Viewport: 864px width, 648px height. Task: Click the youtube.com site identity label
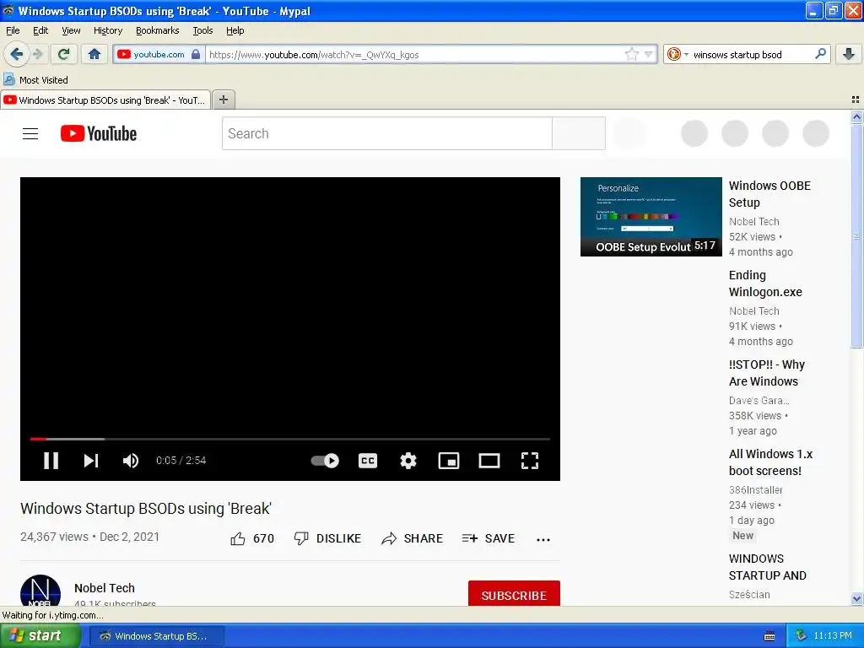coord(159,54)
